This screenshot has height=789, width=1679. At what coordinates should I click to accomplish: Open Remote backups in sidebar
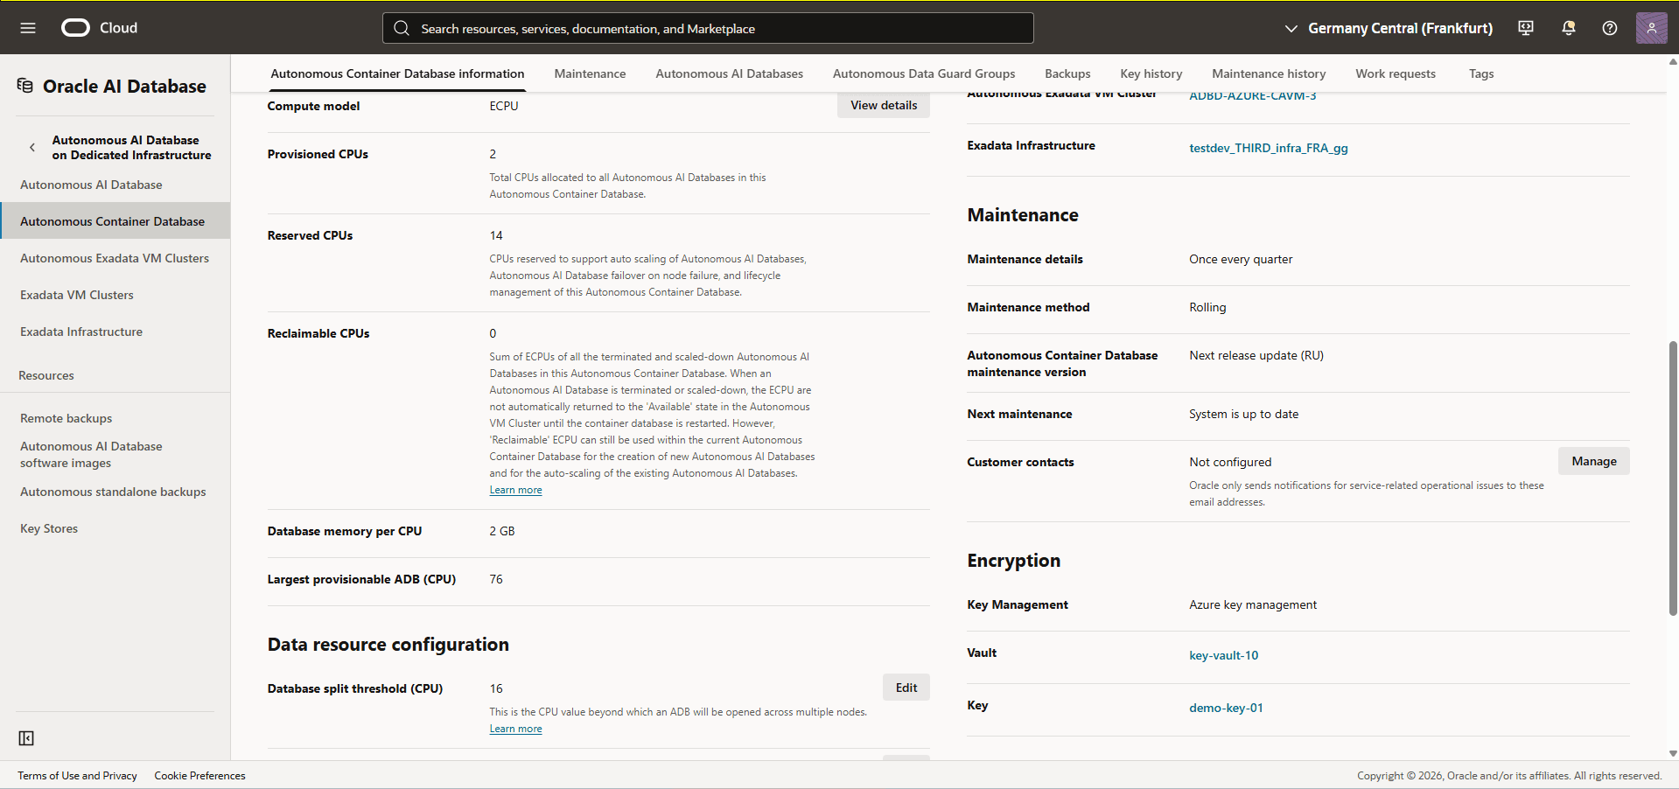tap(66, 418)
